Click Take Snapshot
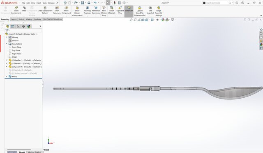 (150, 10)
